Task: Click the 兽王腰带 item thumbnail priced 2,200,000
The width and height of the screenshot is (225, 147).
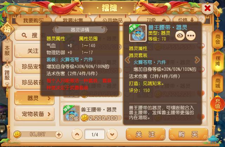Action: pos(71,113)
